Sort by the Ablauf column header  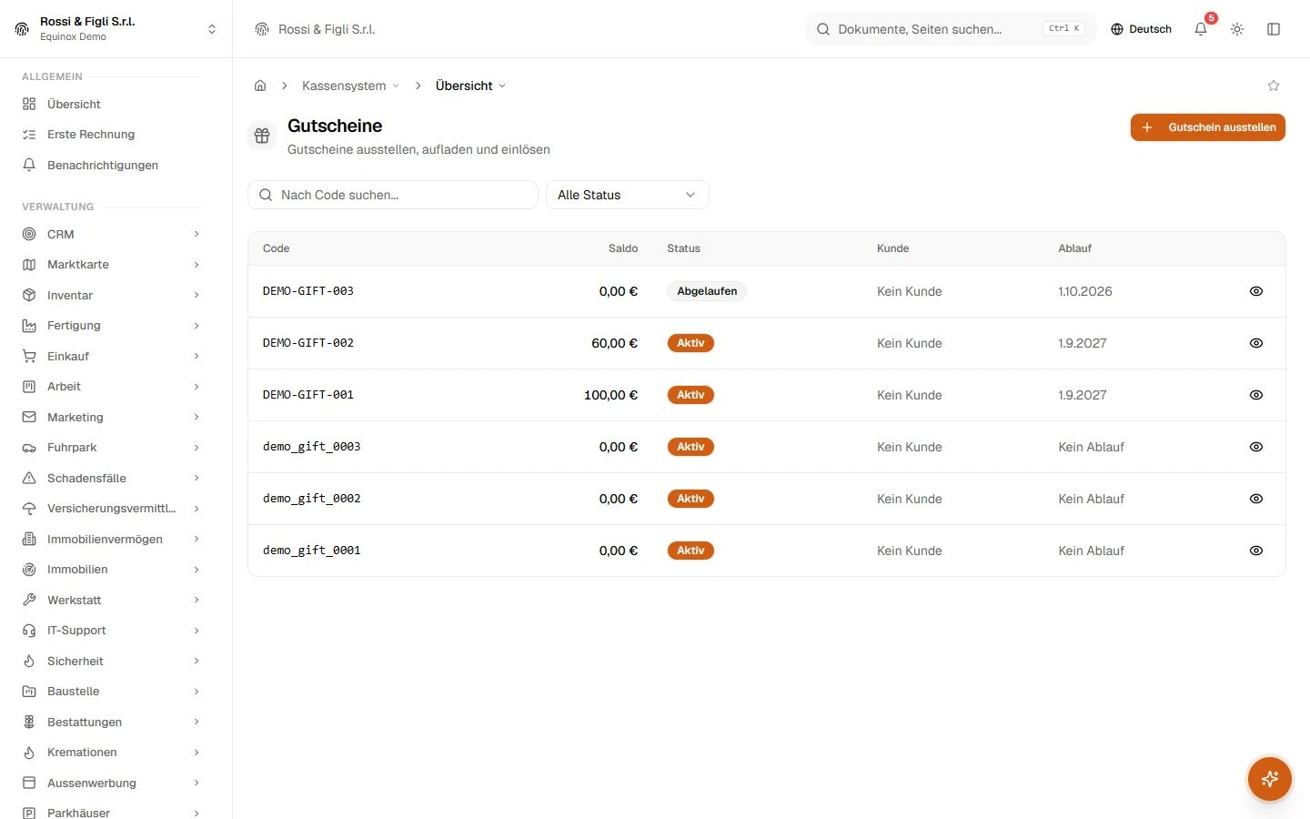pyautogui.click(x=1074, y=248)
